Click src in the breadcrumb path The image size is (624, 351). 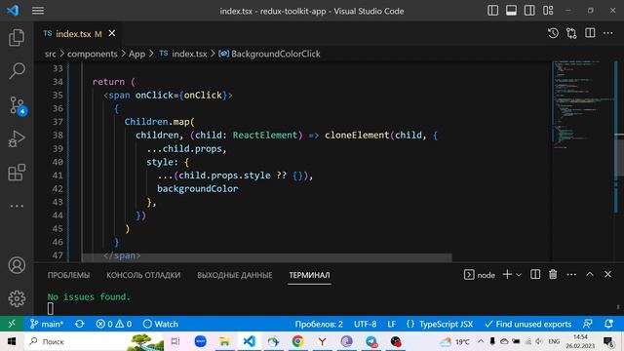(51, 54)
